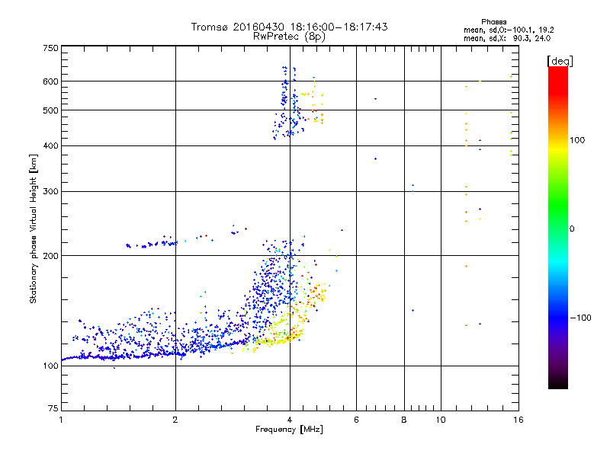Screen dimensions: 610x457
Task: Select the "mean, sd,X: 90.3, 24.0" line
Action: pos(507,38)
